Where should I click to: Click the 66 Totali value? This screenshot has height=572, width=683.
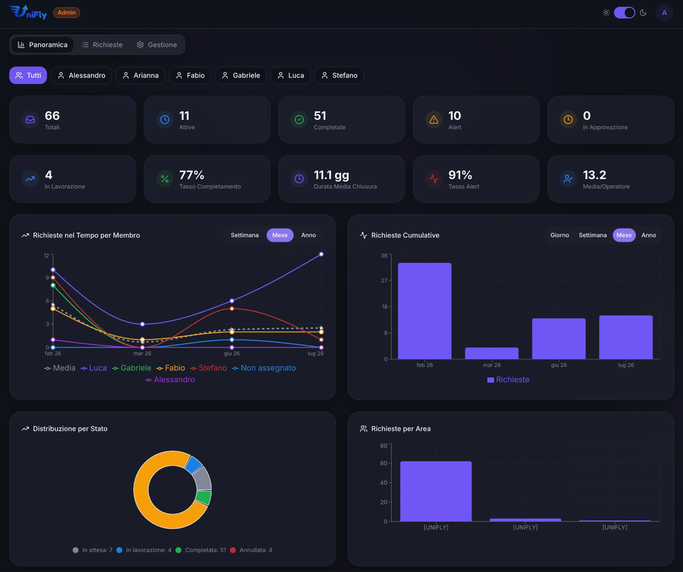(x=52, y=116)
